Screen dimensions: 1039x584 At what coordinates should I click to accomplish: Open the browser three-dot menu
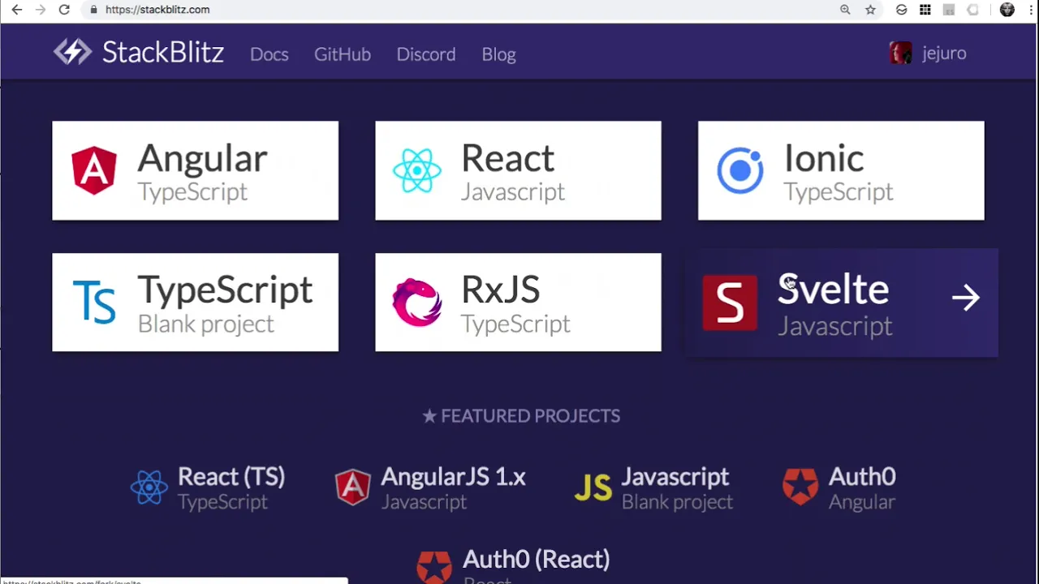tap(1030, 10)
